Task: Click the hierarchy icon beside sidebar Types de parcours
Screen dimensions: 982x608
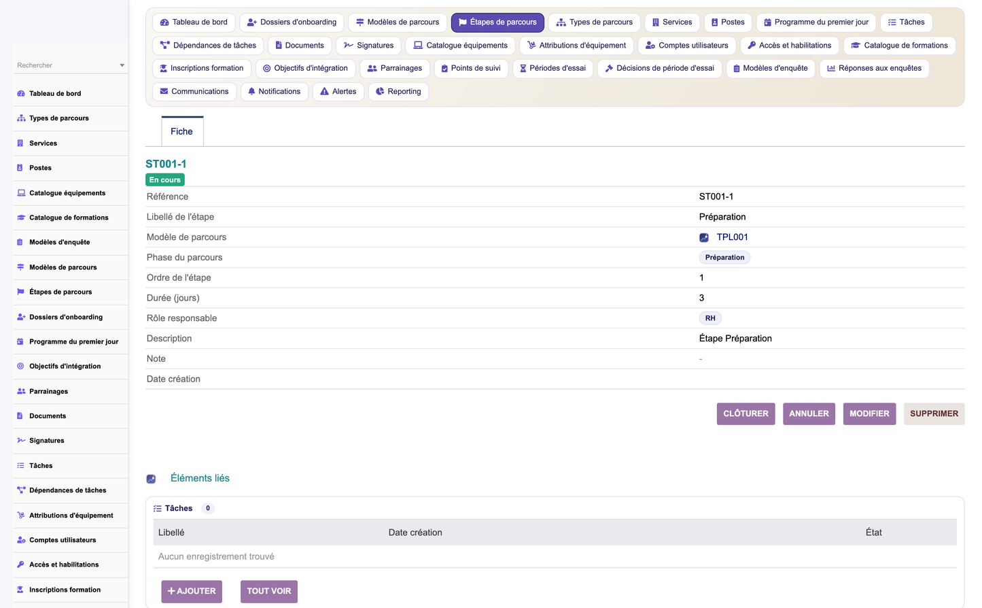Action: pos(21,118)
